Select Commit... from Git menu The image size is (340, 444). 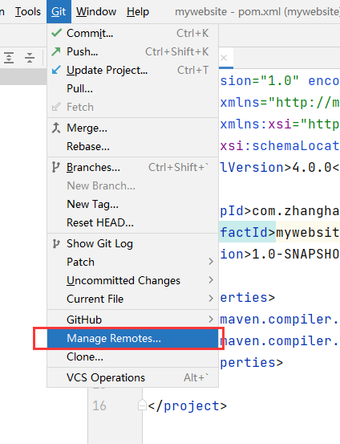132,33
